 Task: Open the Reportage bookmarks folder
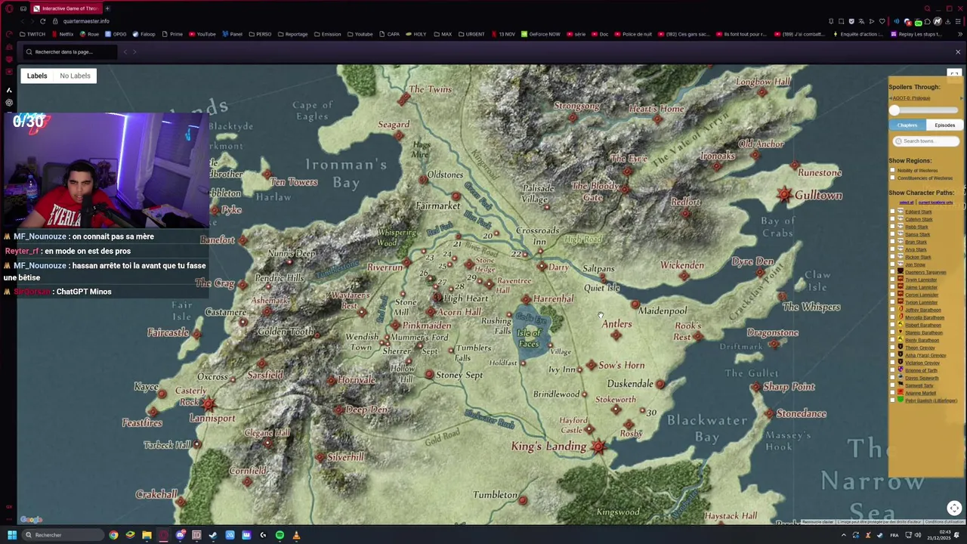pyautogui.click(x=292, y=34)
